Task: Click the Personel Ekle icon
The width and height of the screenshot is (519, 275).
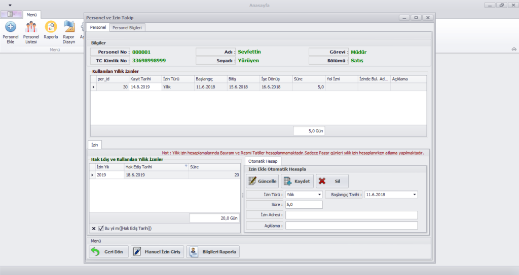Action: (x=10, y=27)
